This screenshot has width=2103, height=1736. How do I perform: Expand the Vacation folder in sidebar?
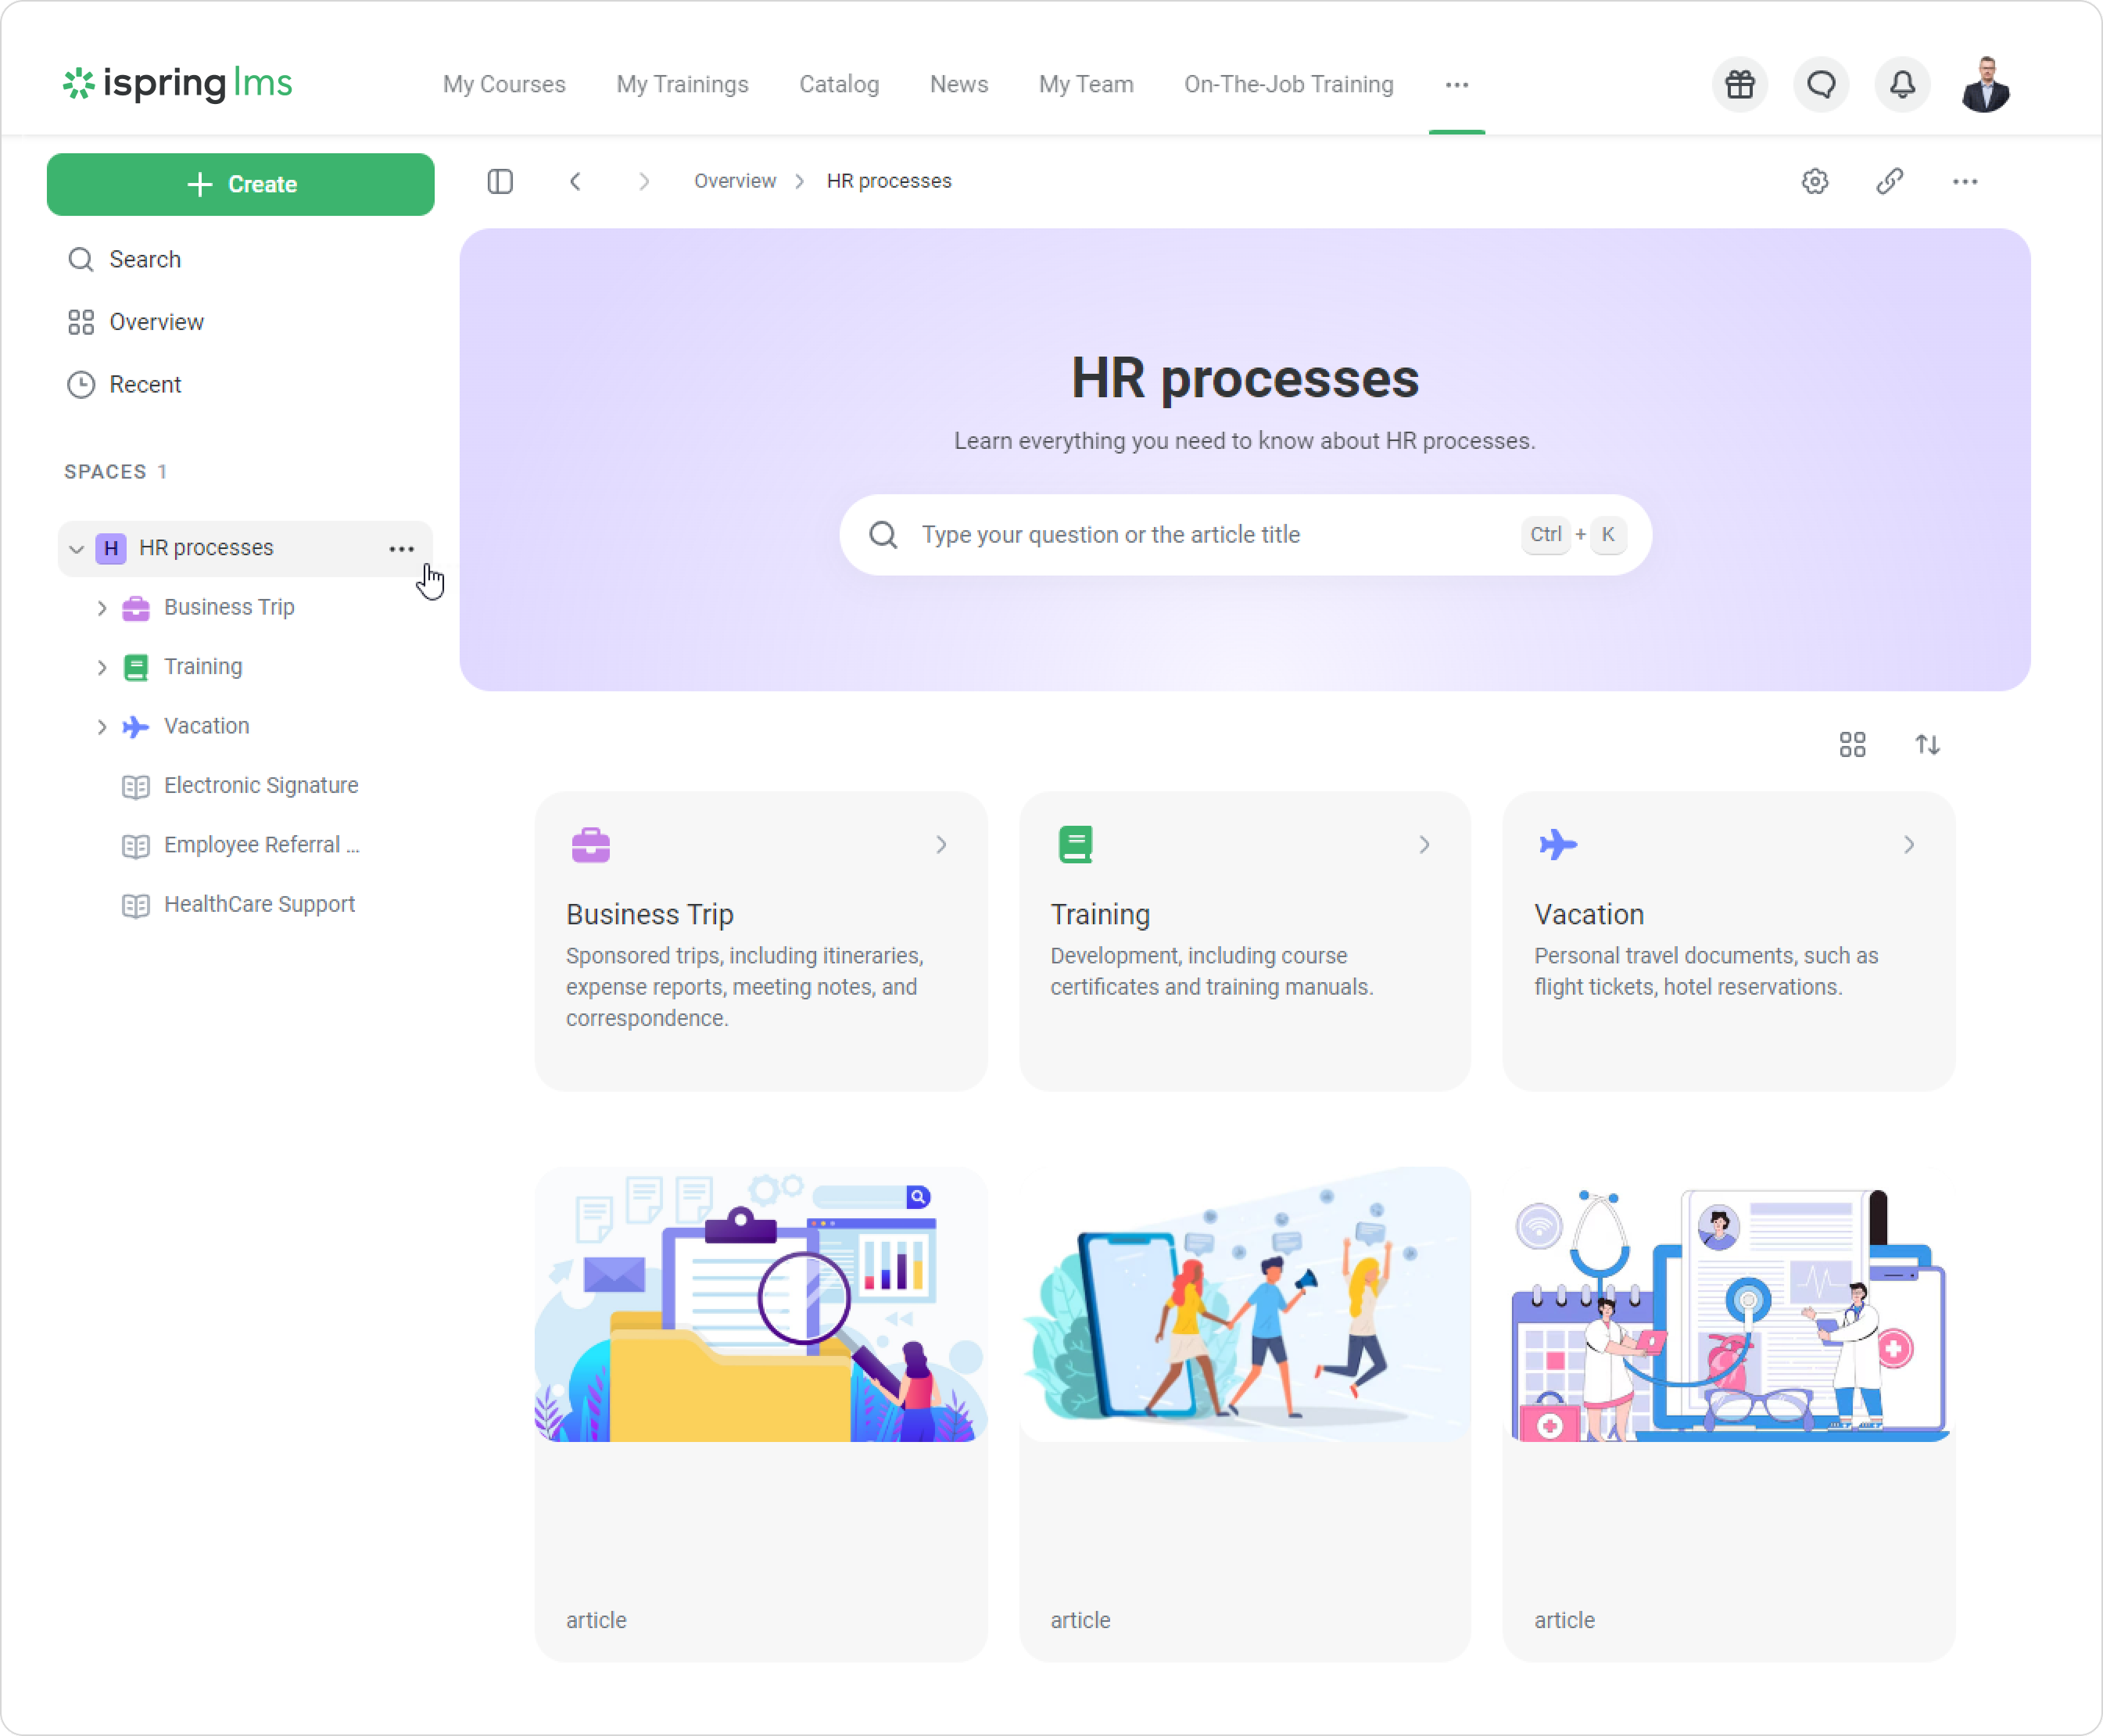coord(101,726)
